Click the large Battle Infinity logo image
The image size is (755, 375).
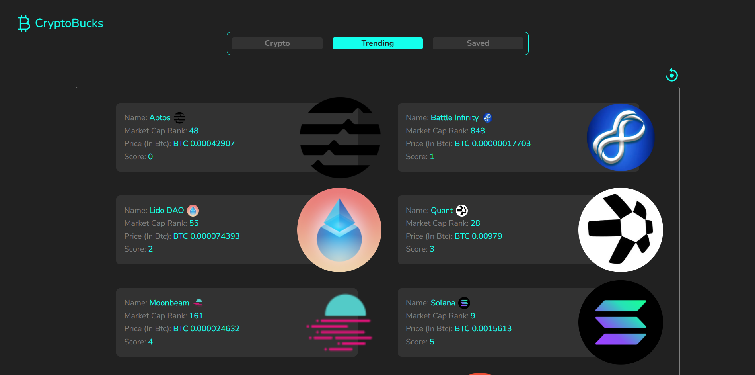(x=621, y=137)
